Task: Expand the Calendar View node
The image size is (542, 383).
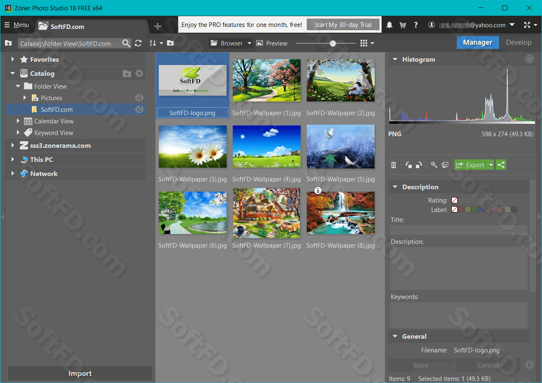Action: click(x=18, y=121)
